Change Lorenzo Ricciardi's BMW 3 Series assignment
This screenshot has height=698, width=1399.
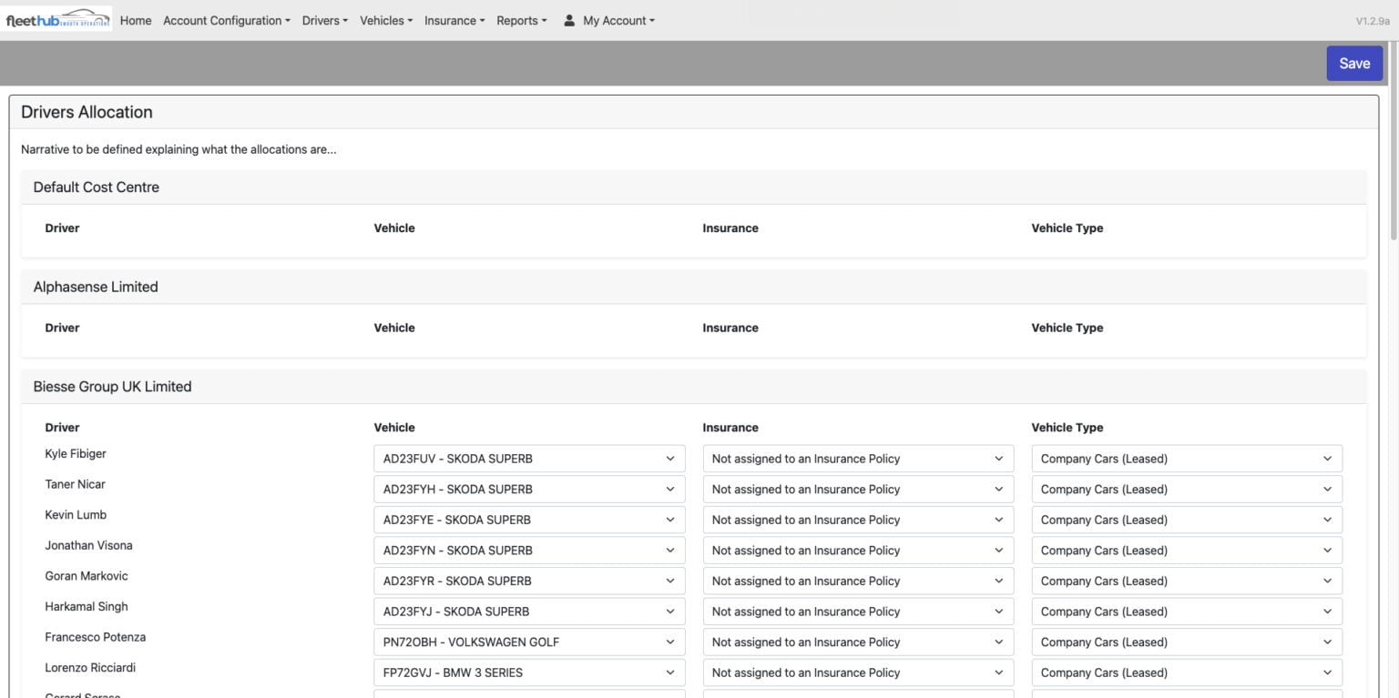coord(528,672)
